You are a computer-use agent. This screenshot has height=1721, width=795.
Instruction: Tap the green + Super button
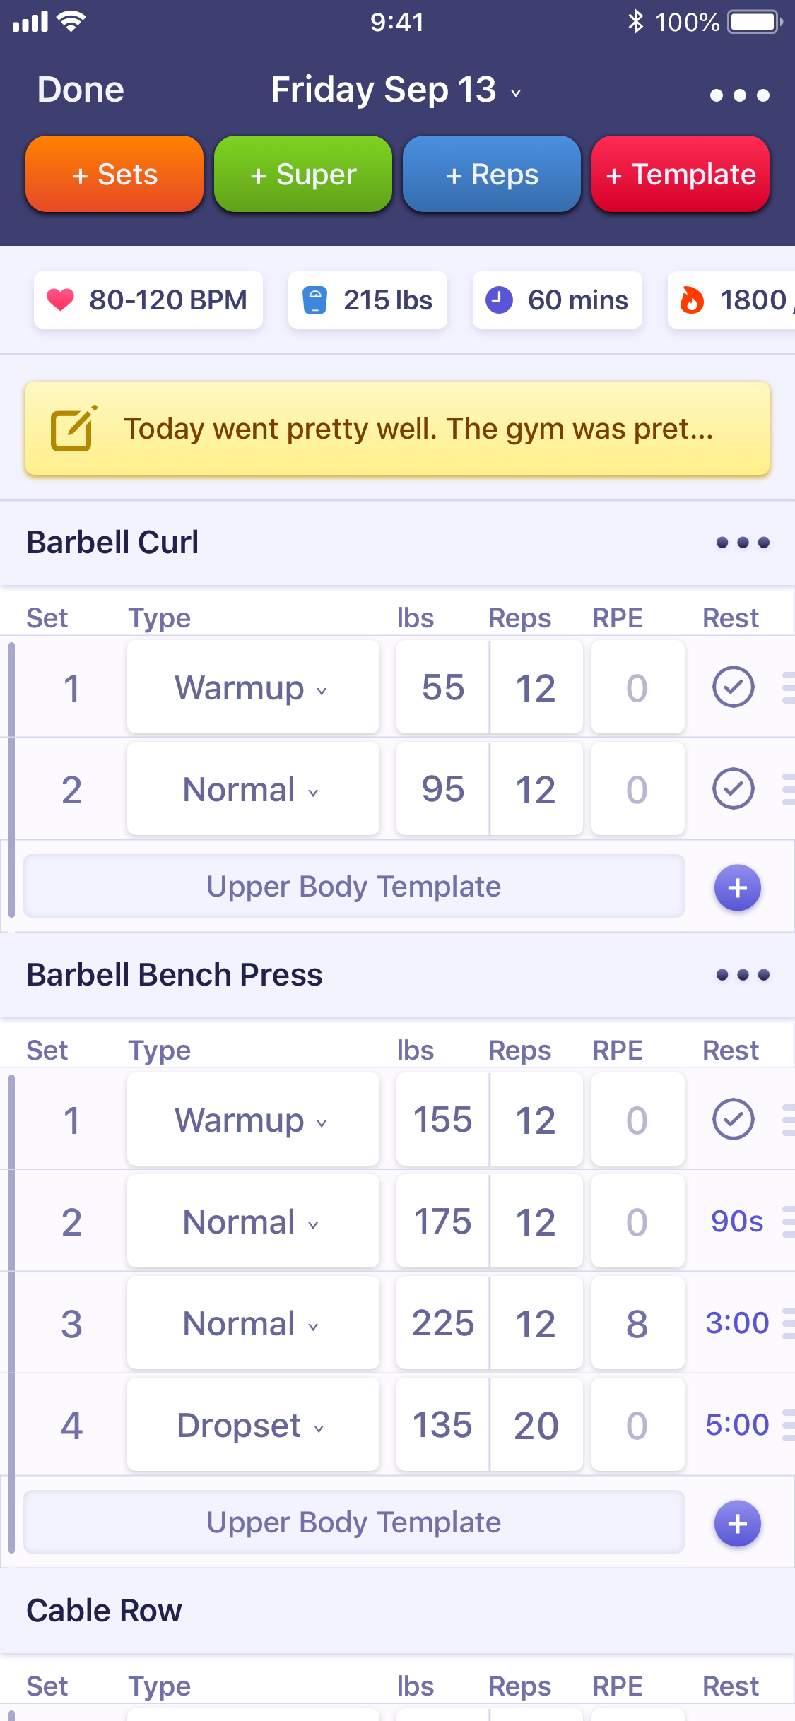click(303, 174)
